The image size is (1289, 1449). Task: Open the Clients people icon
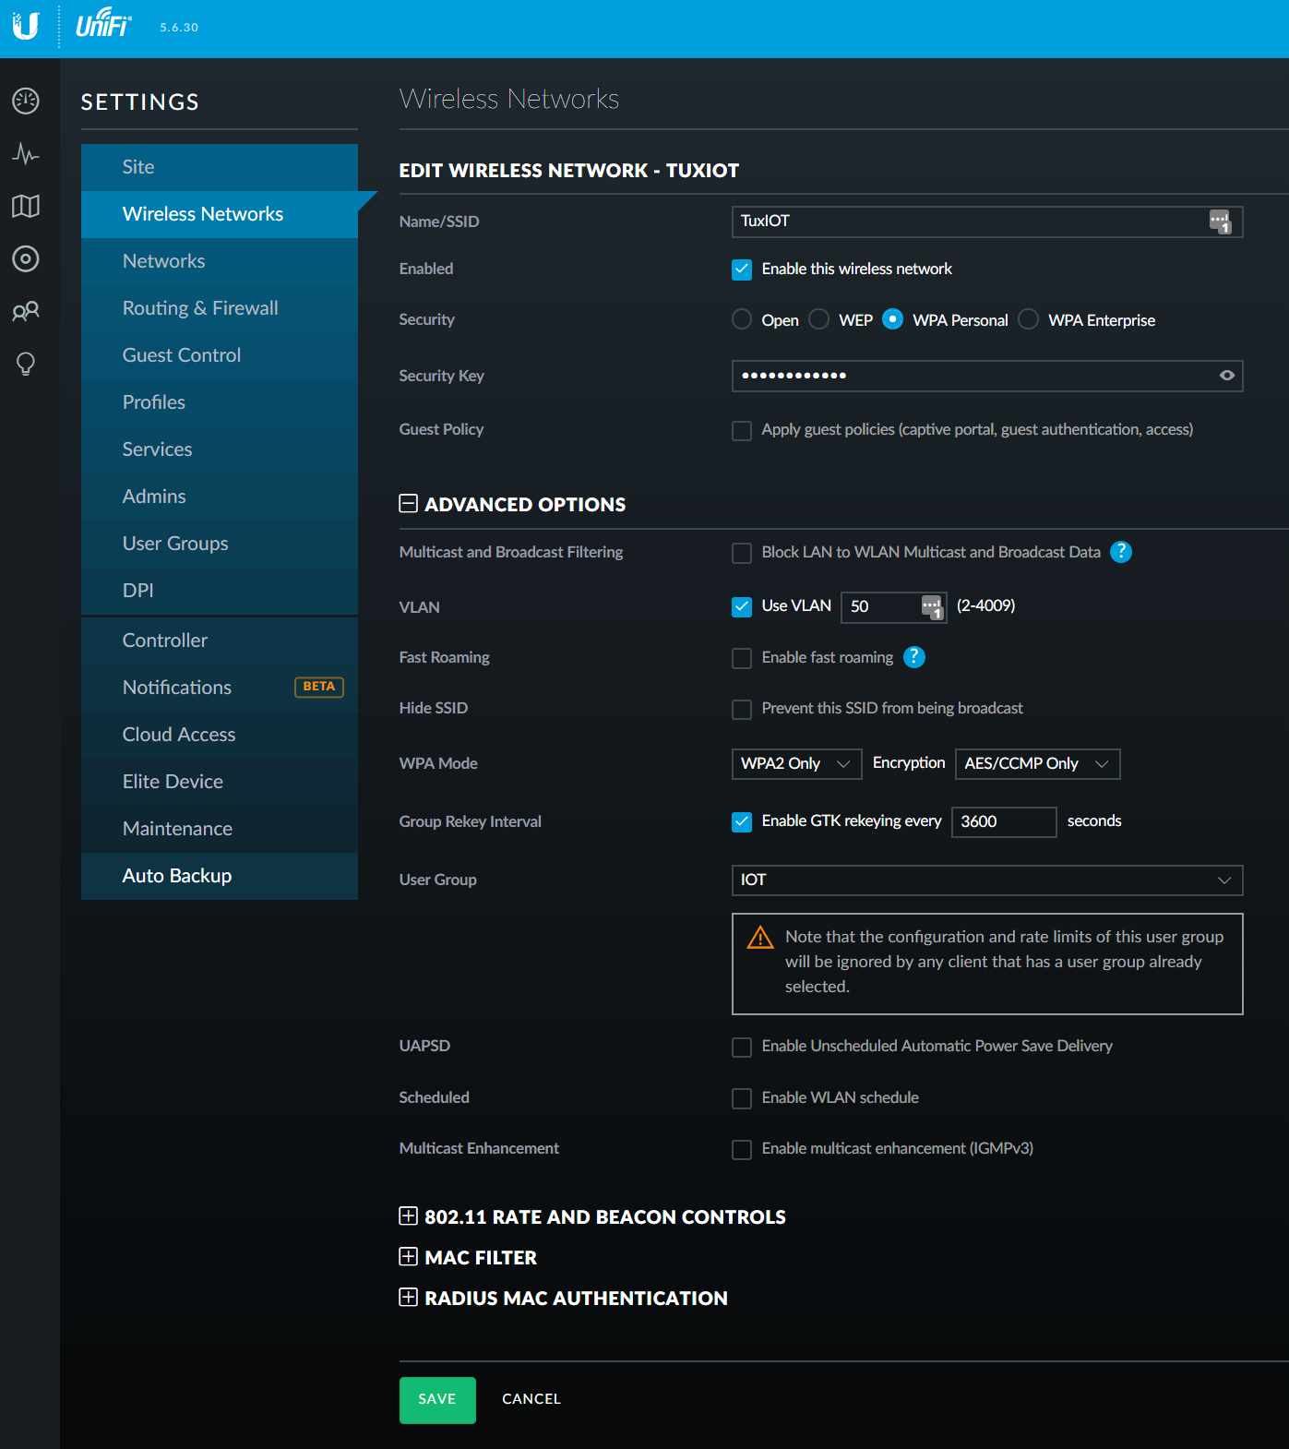click(x=26, y=311)
